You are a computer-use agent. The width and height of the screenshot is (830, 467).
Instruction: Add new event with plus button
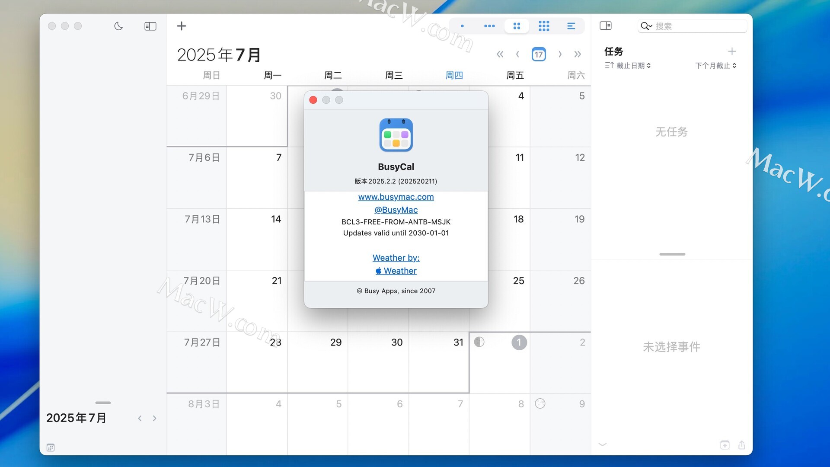182,26
